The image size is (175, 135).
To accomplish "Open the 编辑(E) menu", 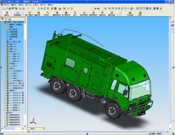I will (x=14, y=5).
